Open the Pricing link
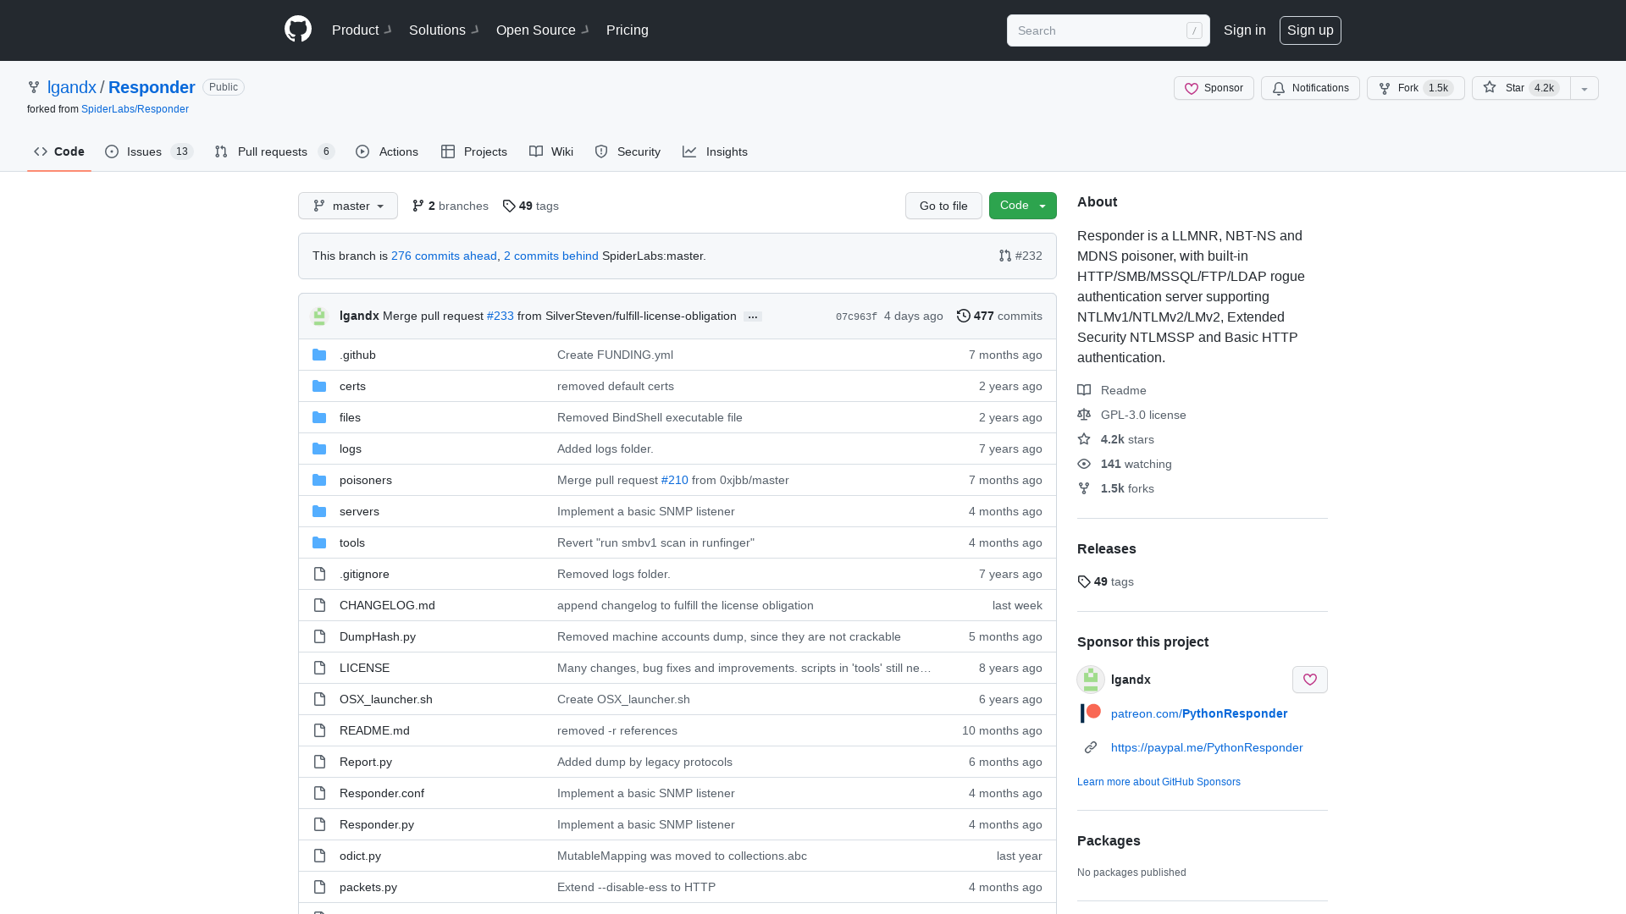Viewport: 1626px width, 914px height. click(628, 30)
